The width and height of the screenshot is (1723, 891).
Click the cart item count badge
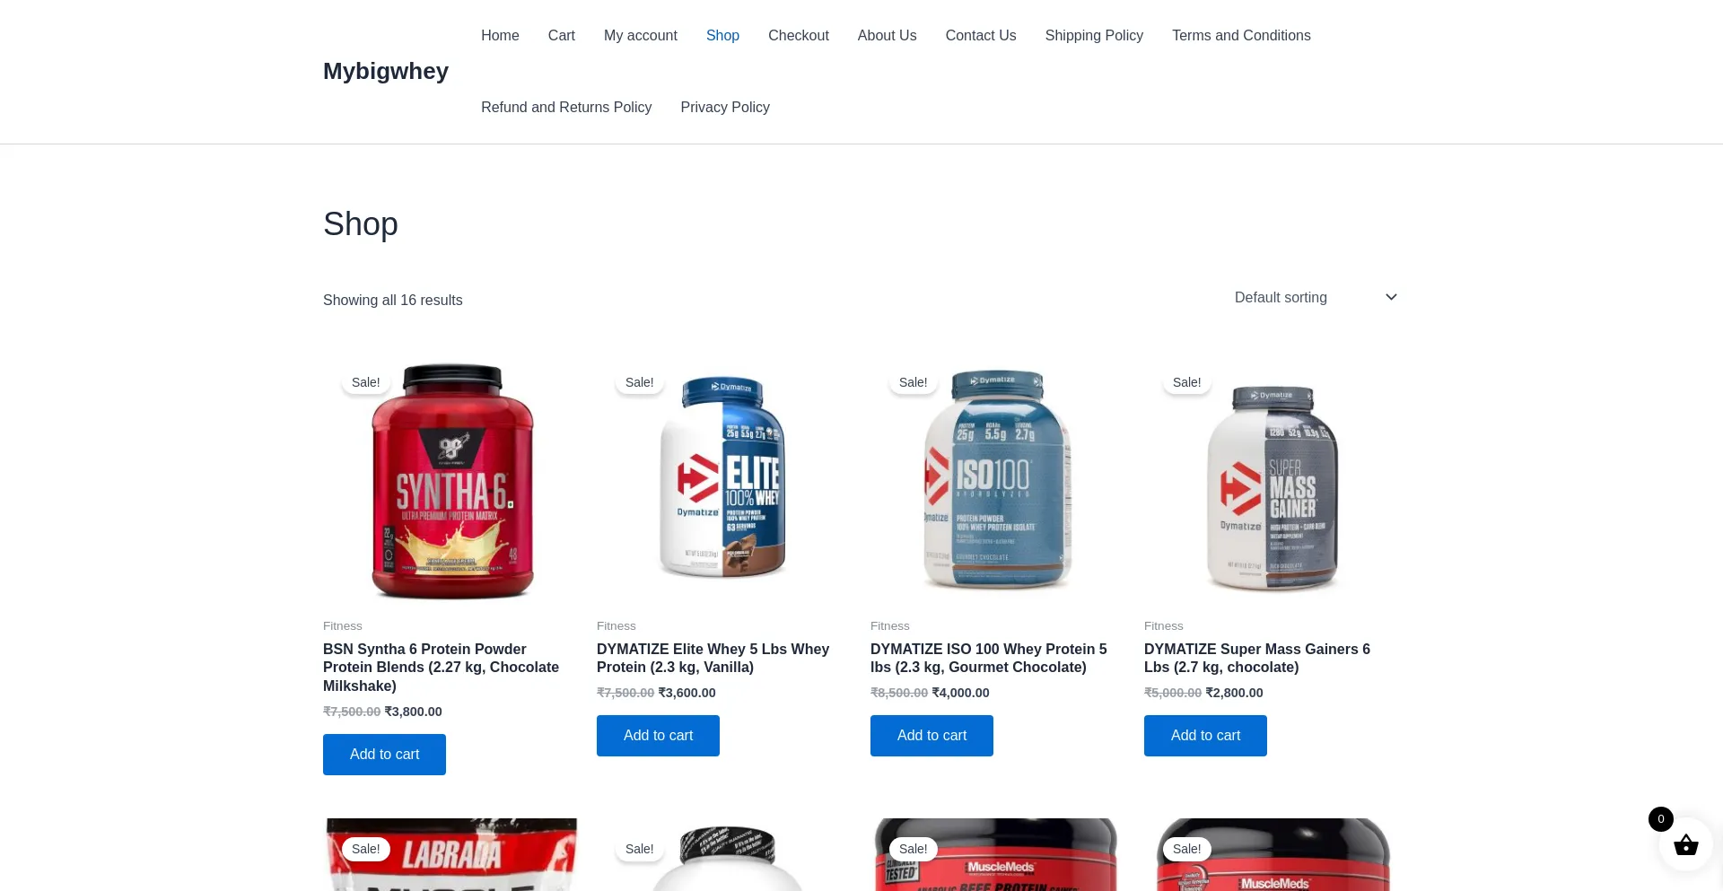[1660, 819]
